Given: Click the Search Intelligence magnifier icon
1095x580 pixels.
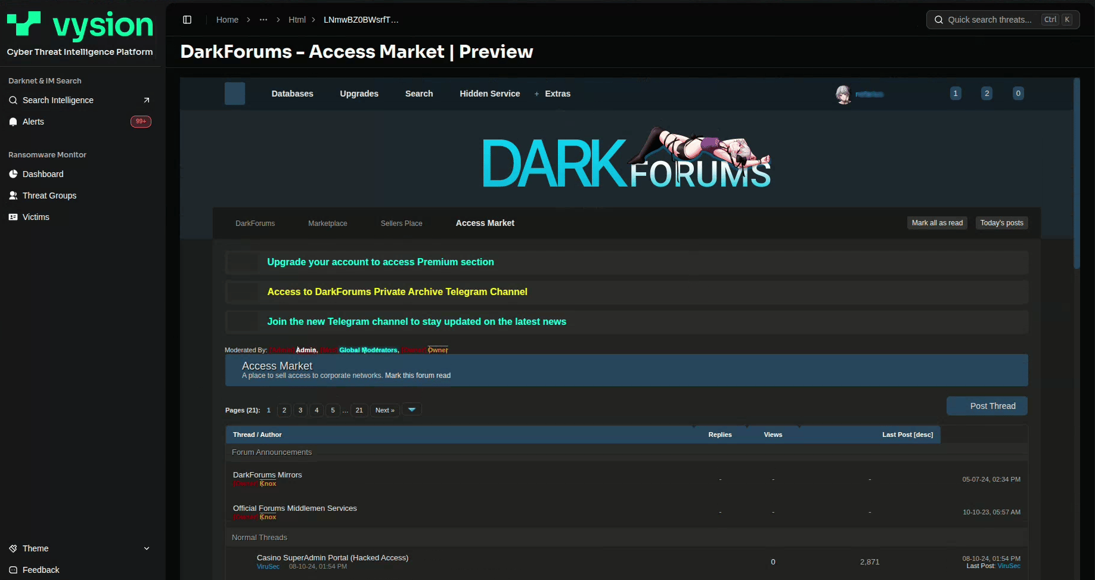Looking at the screenshot, I should [x=13, y=100].
